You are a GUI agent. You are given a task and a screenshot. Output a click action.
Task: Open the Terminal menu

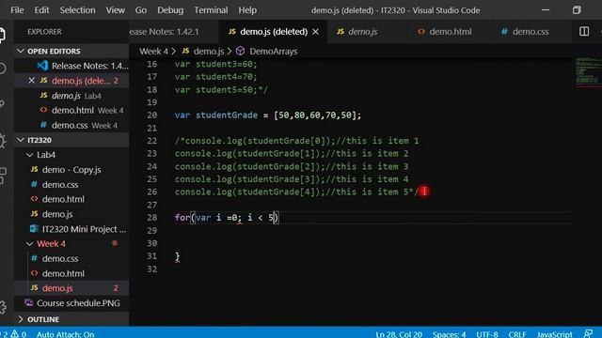coord(211,10)
